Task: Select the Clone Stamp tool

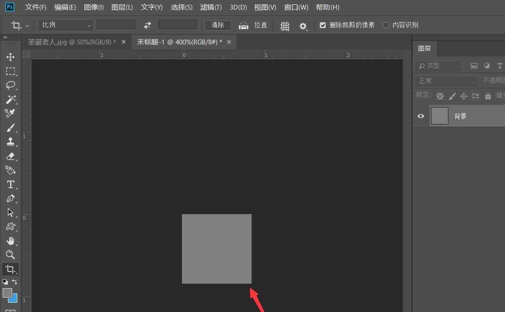Action: point(10,142)
